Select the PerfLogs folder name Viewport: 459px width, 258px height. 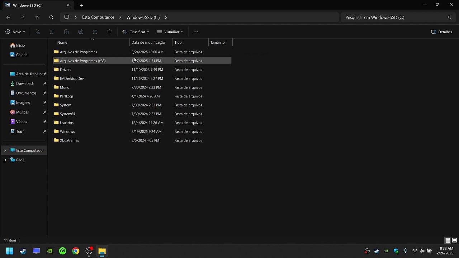click(x=67, y=96)
